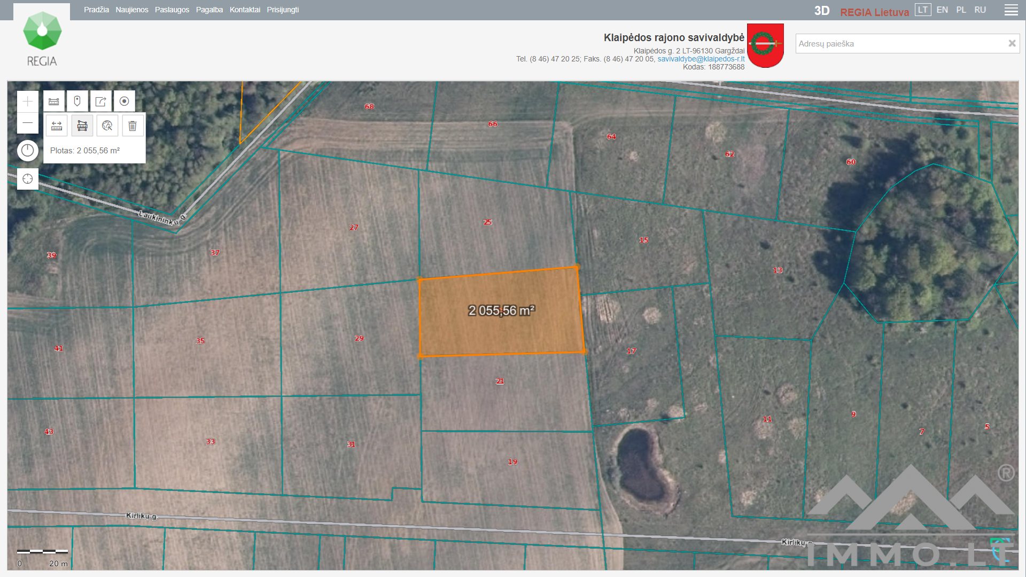The image size is (1026, 577).
Task: Select the area polygon measurement tool
Action: point(82,126)
